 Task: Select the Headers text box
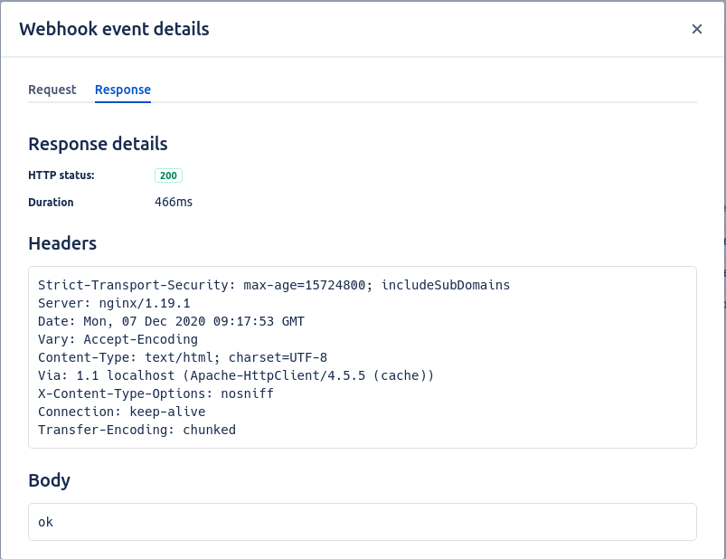click(362, 356)
